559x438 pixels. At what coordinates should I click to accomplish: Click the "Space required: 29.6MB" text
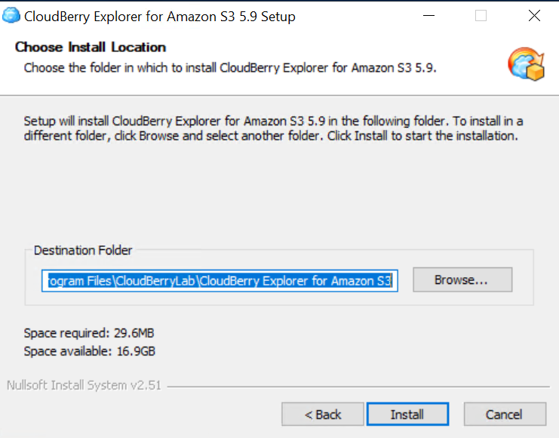click(x=89, y=333)
